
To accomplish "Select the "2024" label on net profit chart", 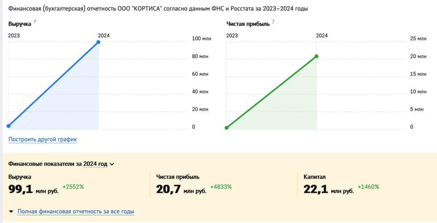I will pos(322,35).
